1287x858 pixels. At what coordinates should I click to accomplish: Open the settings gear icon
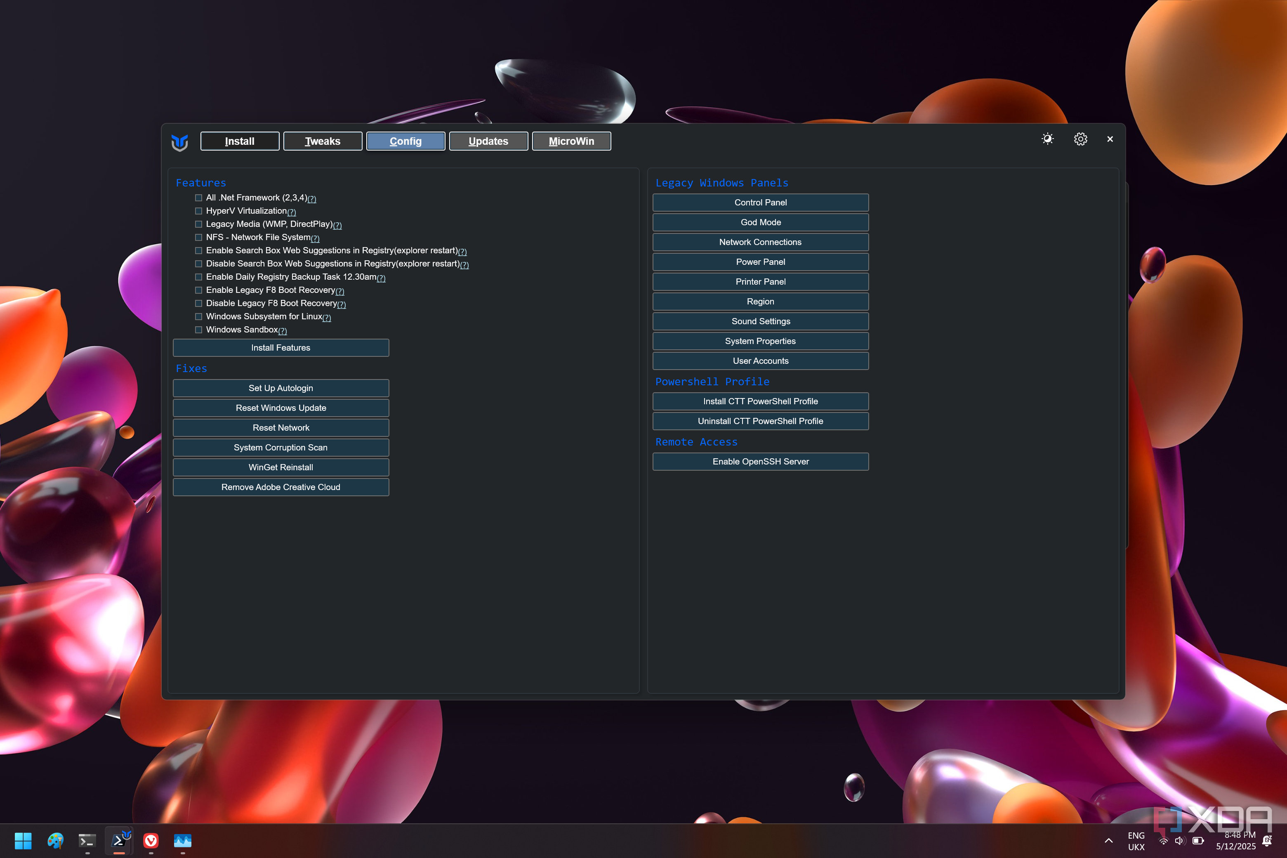pos(1080,139)
